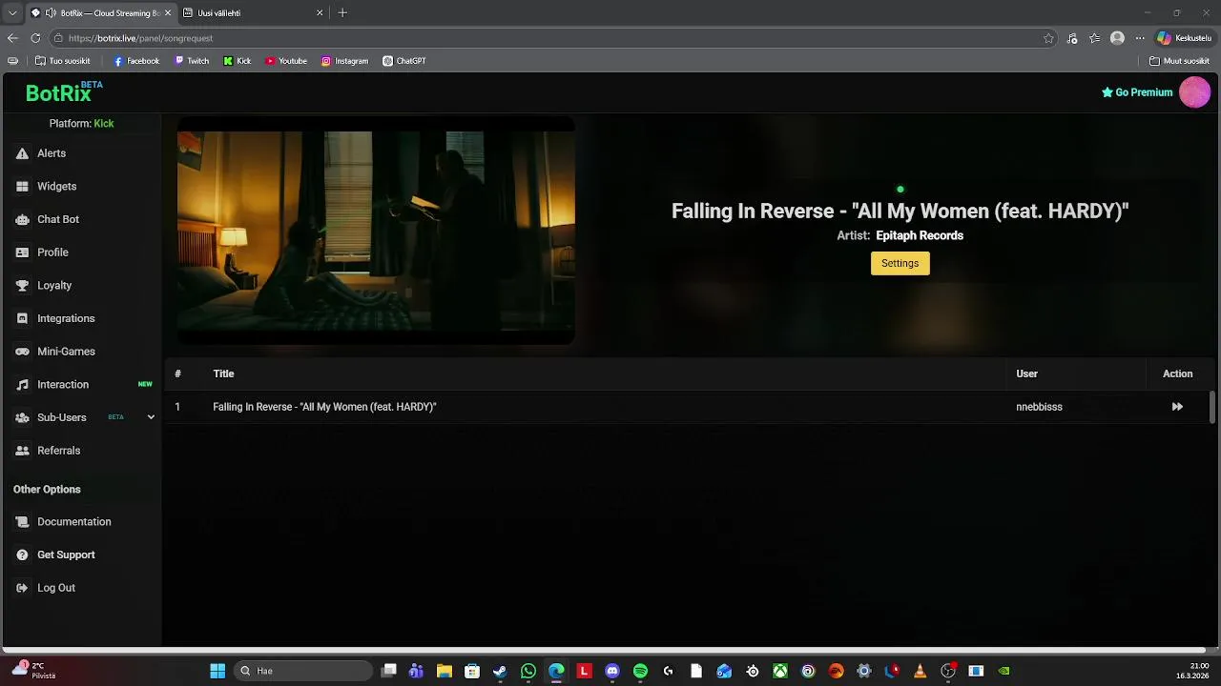This screenshot has height=686, width=1221.
Task: Mute the BotRix tab audio icon
Action: 51,13
